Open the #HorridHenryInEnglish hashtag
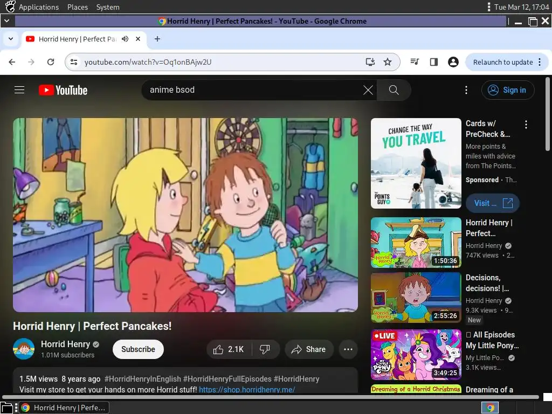This screenshot has width=552, height=414. 142,379
